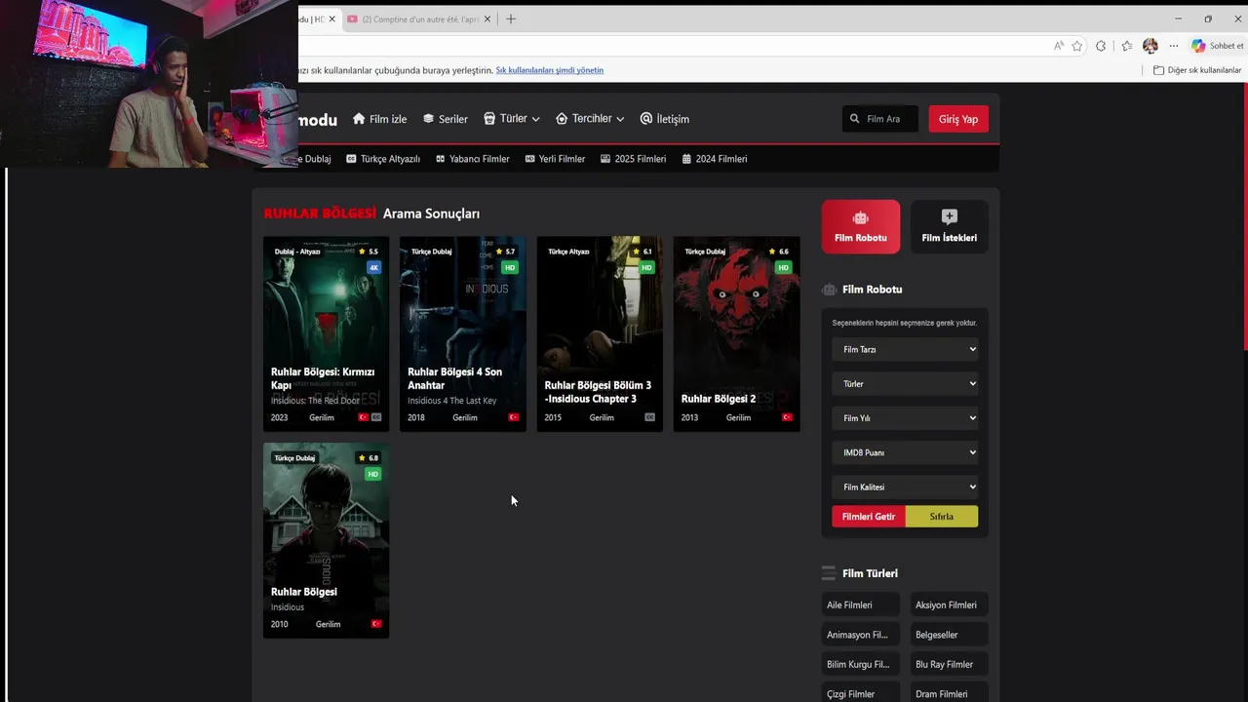The width and height of the screenshot is (1248, 702).
Task: Select the Film İstekleri tab button
Action: click(950, 226)
